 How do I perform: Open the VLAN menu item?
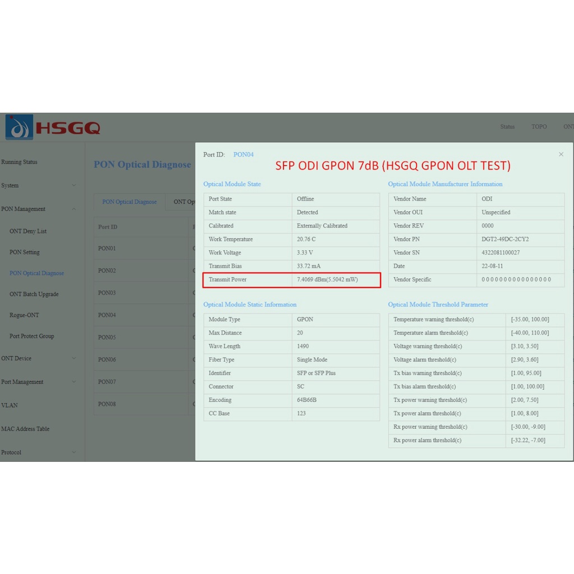[x=10, y=405]
